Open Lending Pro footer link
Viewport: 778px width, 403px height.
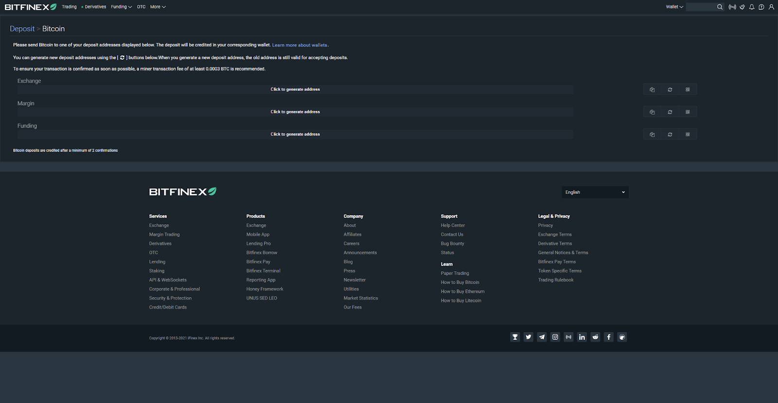coord(259,244)
